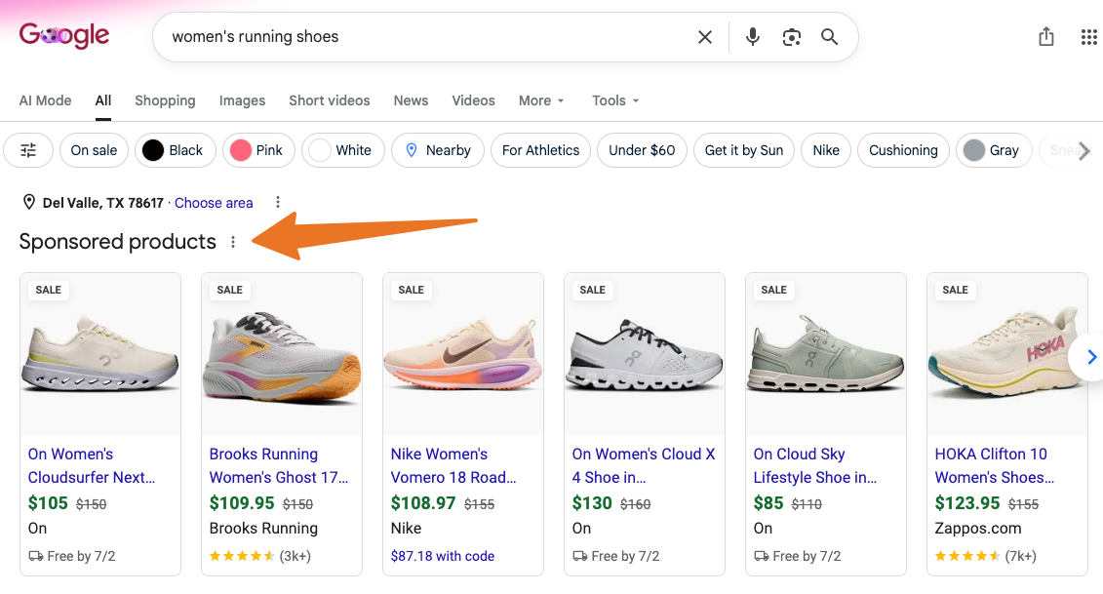
Task: Click the HOKA Clifton 10 shoe image
Action: coord(1007,354)
